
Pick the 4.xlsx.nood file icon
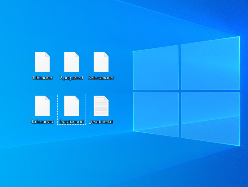42,106
